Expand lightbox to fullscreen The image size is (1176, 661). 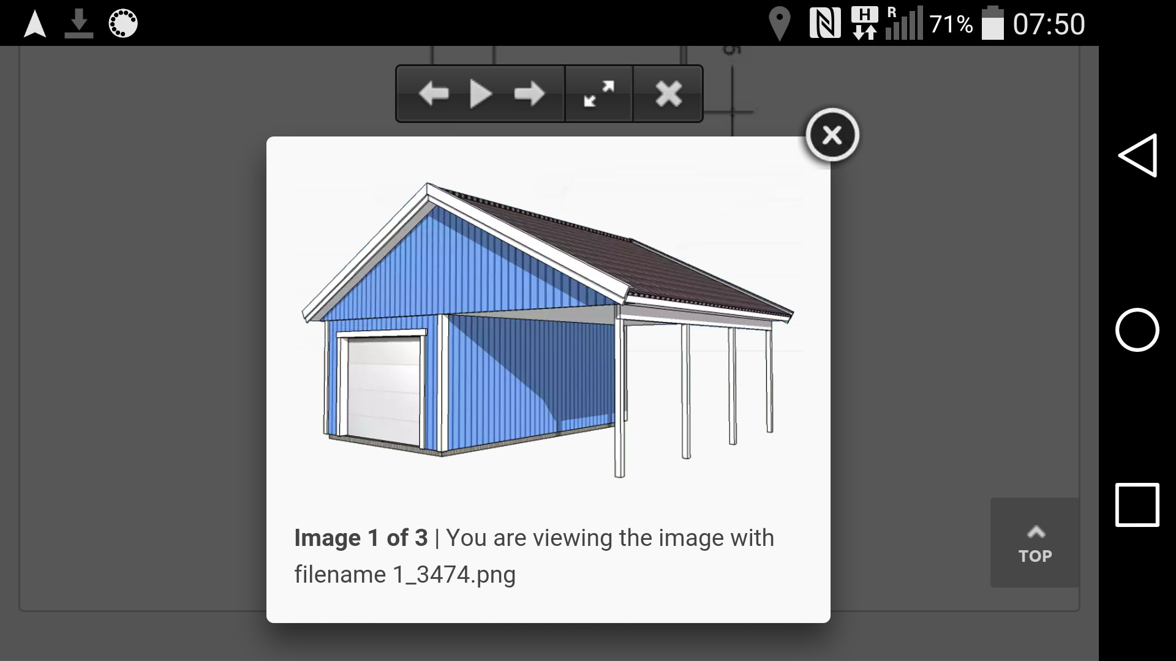coord(598,94)
